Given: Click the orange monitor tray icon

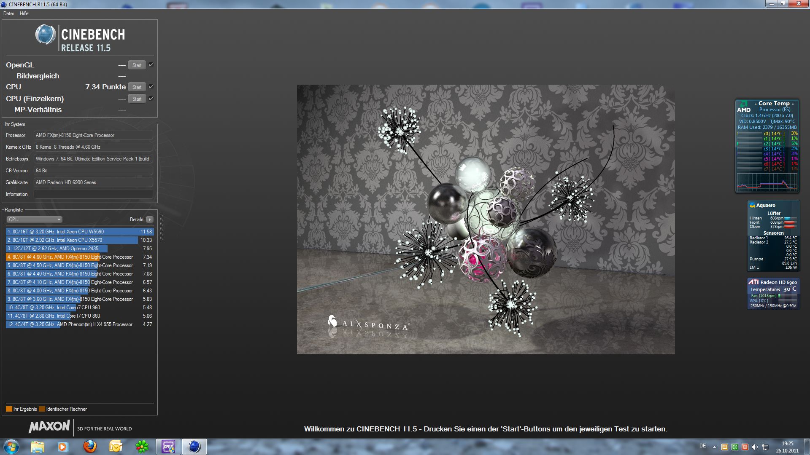Looking at the screenshot, I should click(725, 447).
